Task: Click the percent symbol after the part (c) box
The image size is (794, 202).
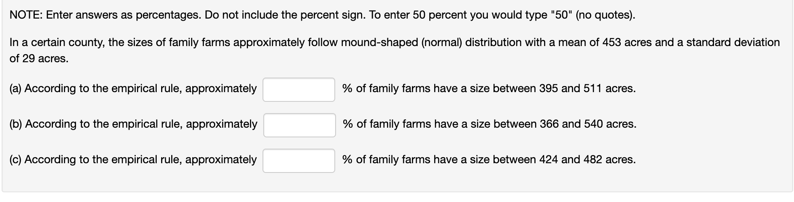Action: (x=347, y=160)
